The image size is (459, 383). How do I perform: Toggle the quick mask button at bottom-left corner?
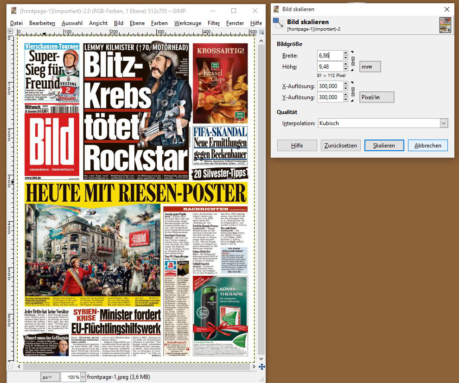[x=11, y=367]
